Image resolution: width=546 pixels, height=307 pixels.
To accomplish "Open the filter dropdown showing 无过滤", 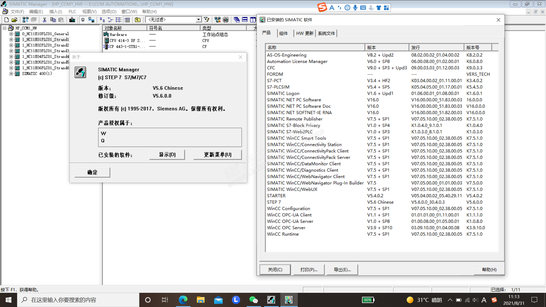I will coord(198,20).
